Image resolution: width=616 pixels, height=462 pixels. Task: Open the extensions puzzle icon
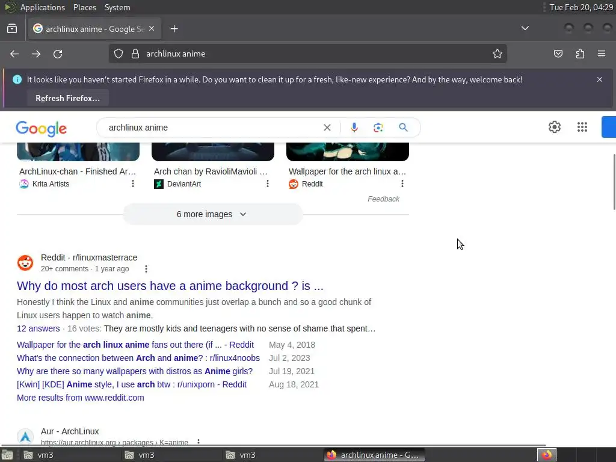580,54
